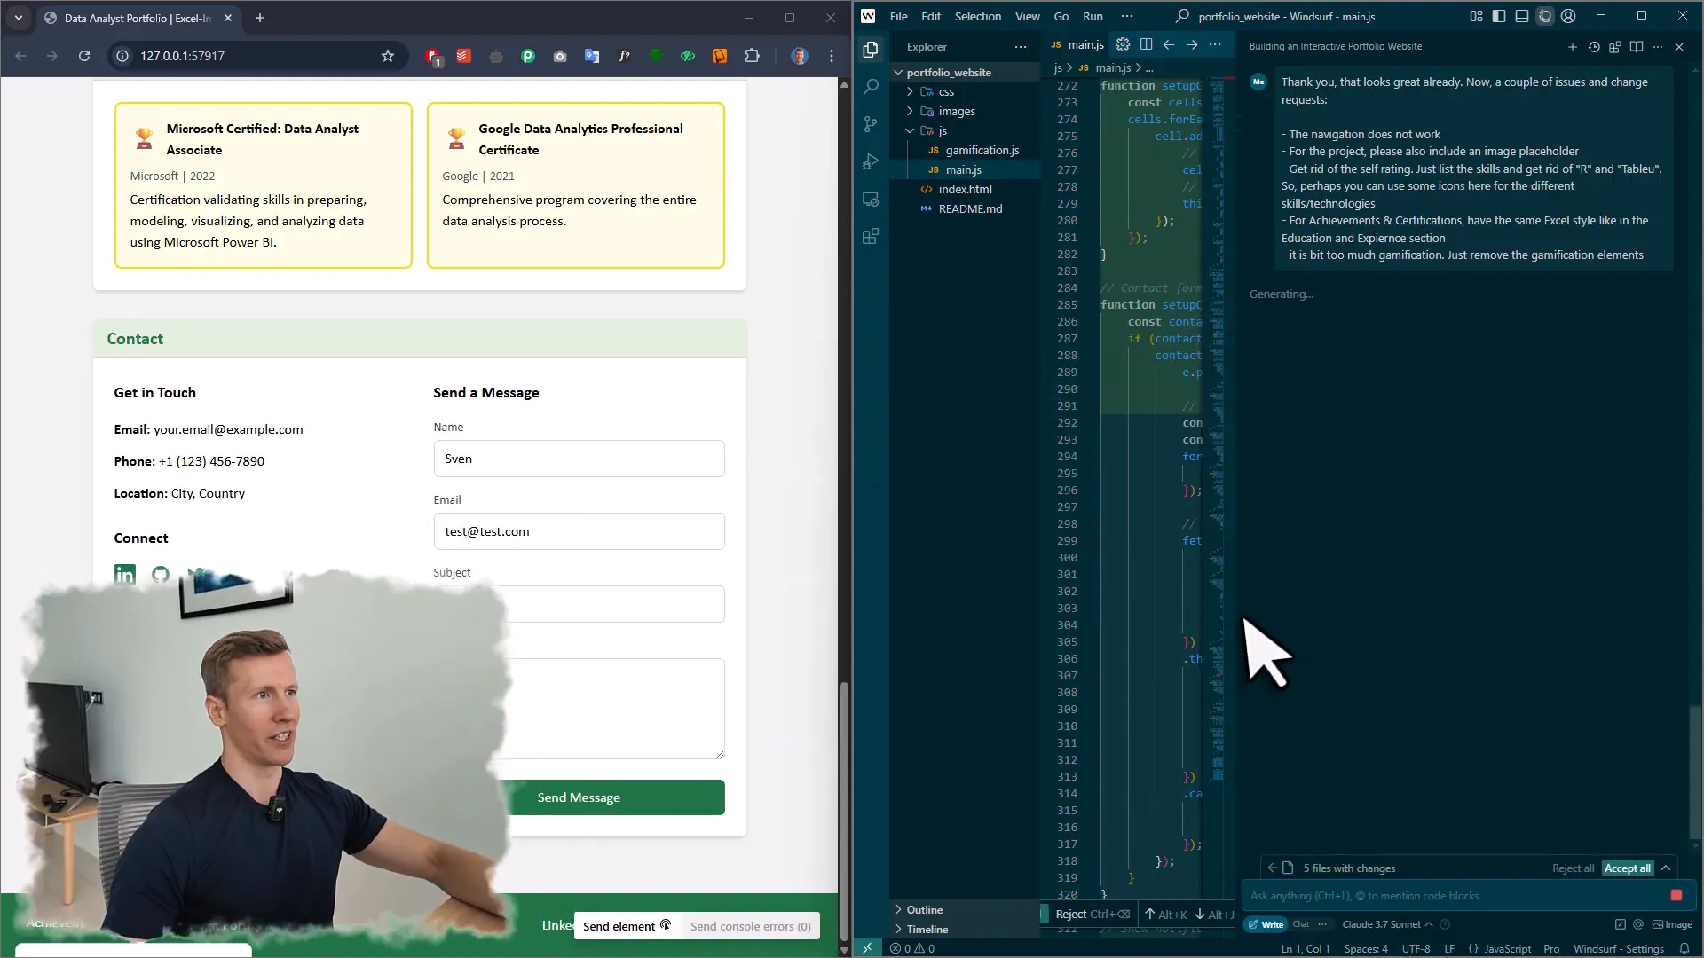This screenshot has width=1704, height=958.
Task: Open the Claude 3.7 Sonnet model dropdown
Action: [1384, 924]
